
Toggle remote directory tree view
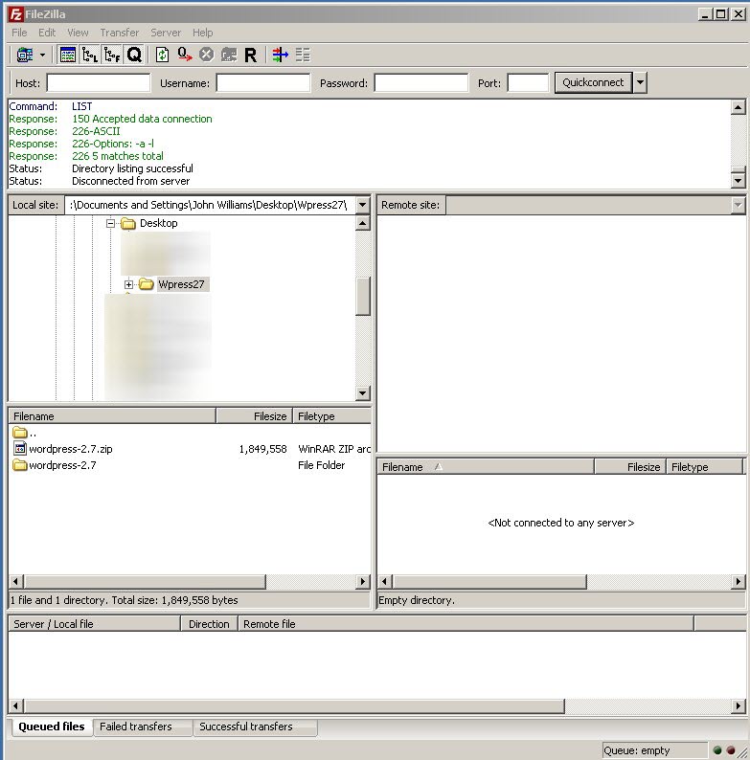click(x=112, y=56)
